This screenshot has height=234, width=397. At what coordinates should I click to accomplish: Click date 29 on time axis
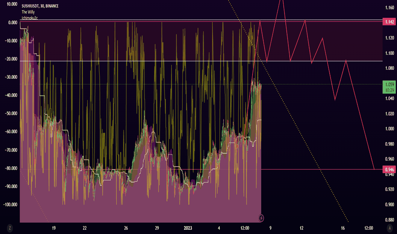[x=157, y=228]
